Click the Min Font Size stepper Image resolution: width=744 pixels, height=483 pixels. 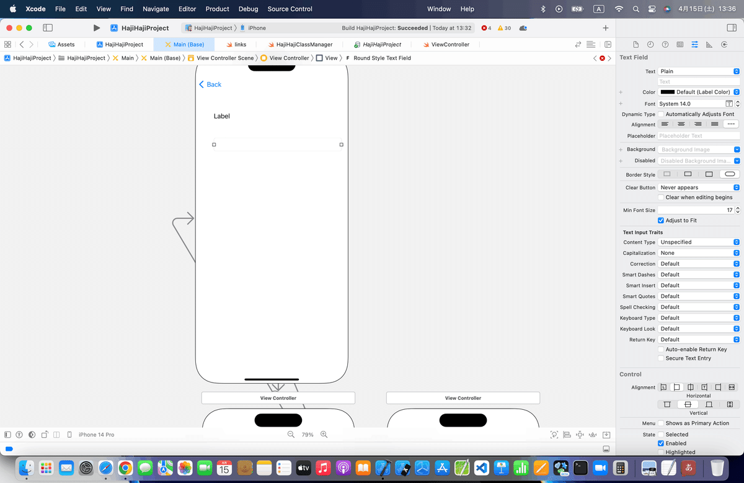coord(737,210)
